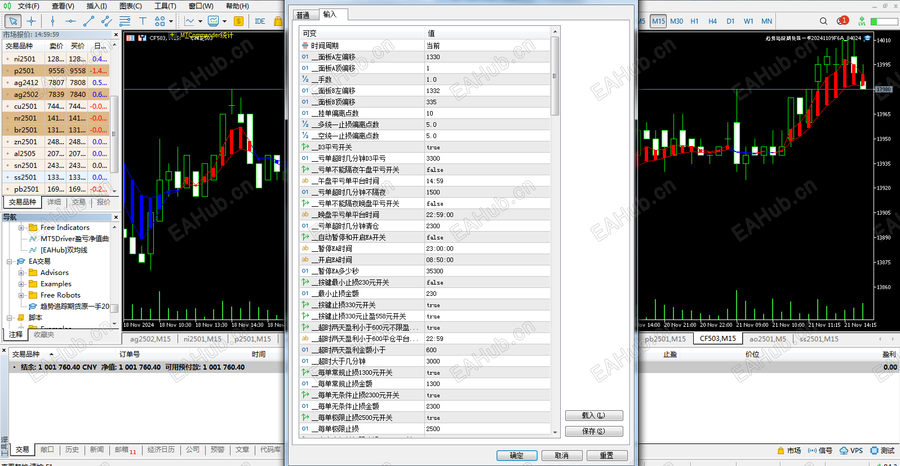Toggle the __D3平亏开关 true value
Screen dimensions: 900x466
[487, 147]
